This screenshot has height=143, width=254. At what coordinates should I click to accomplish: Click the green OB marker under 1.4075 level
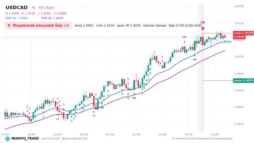tap(194, 60)
